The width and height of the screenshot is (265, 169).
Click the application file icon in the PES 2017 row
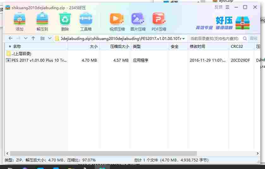[9, 60]
